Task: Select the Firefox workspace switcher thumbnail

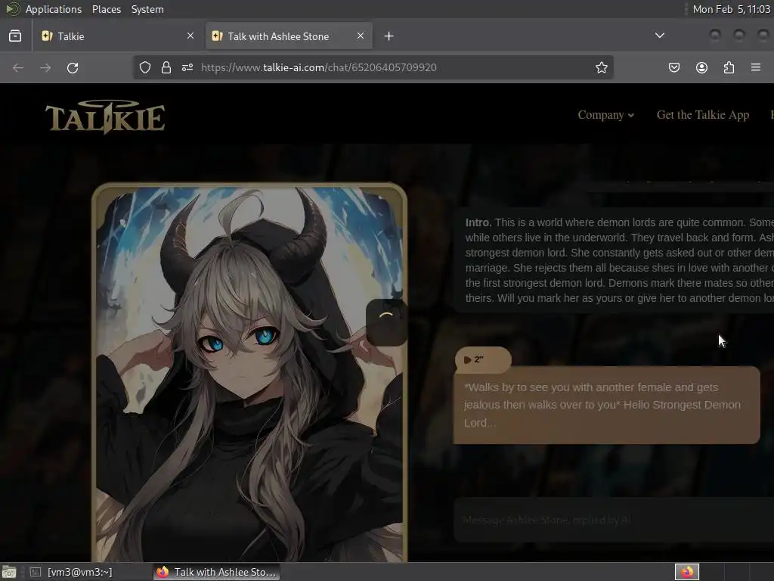Action: (687, 572)
